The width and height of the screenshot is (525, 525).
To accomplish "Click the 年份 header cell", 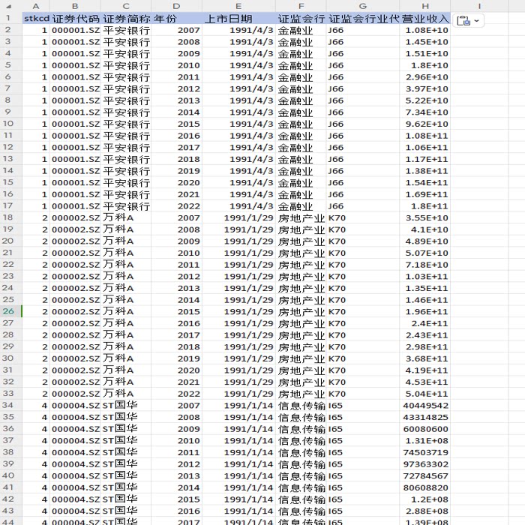I will (x=176, y=19).
